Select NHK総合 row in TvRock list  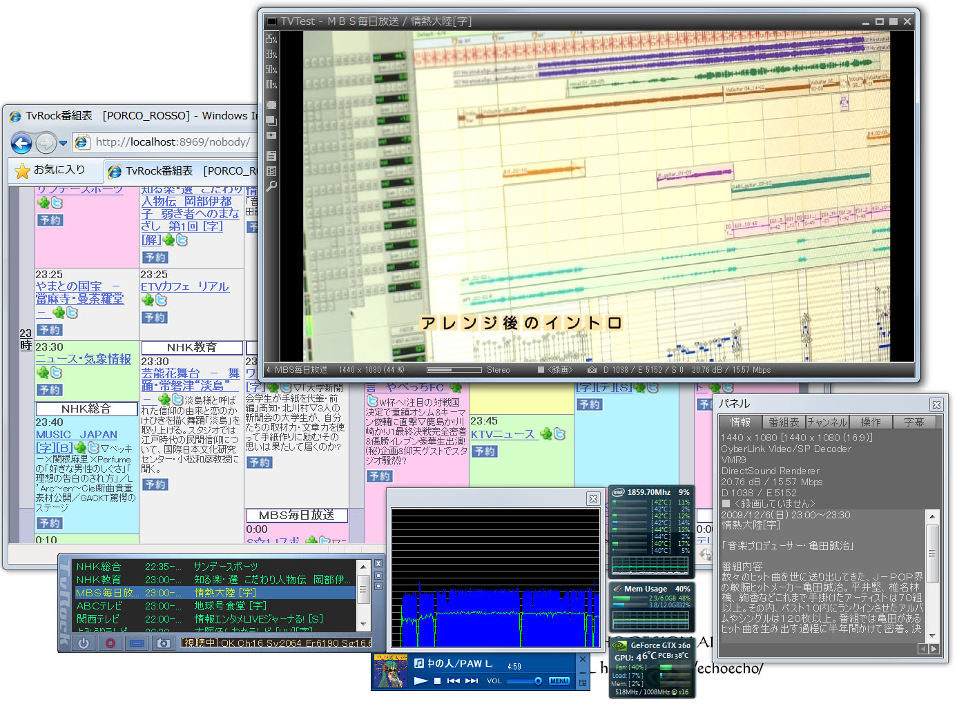(x=215, y=567)
